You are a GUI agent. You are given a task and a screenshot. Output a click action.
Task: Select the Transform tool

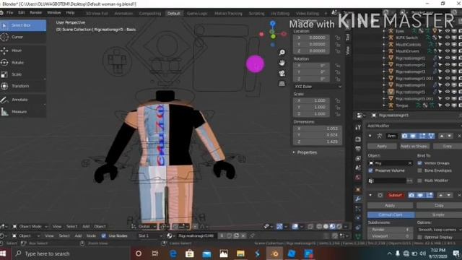pos(23,86)
